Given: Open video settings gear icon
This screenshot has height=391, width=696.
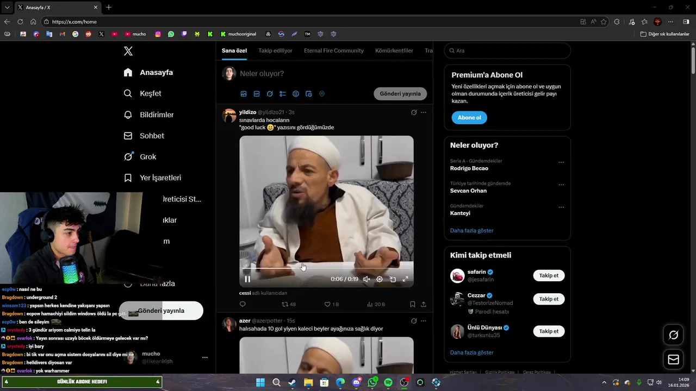Looking at the screenshot, I should (380, 279).
